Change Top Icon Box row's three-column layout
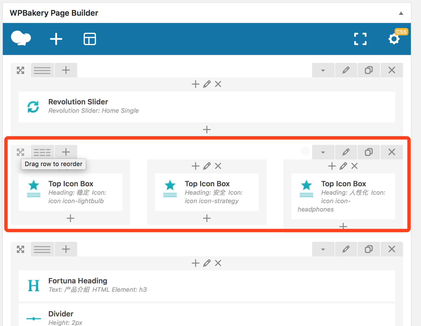The width and height of the screenshot is (421, 326). 42,152
